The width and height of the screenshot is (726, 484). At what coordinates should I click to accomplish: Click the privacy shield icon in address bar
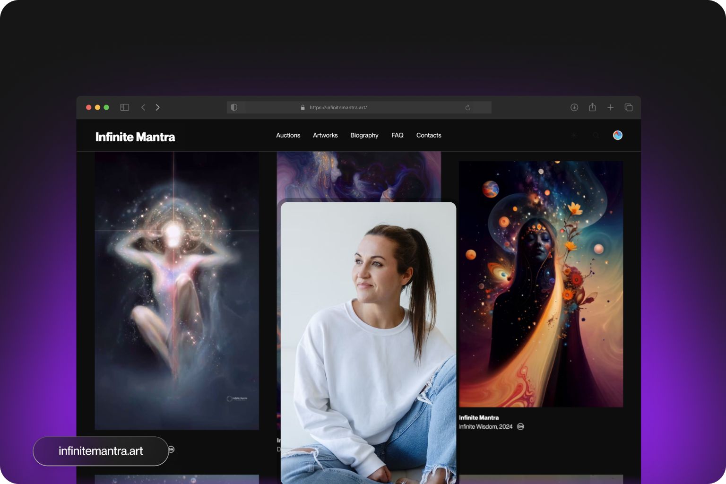click(x=234, y=107)
